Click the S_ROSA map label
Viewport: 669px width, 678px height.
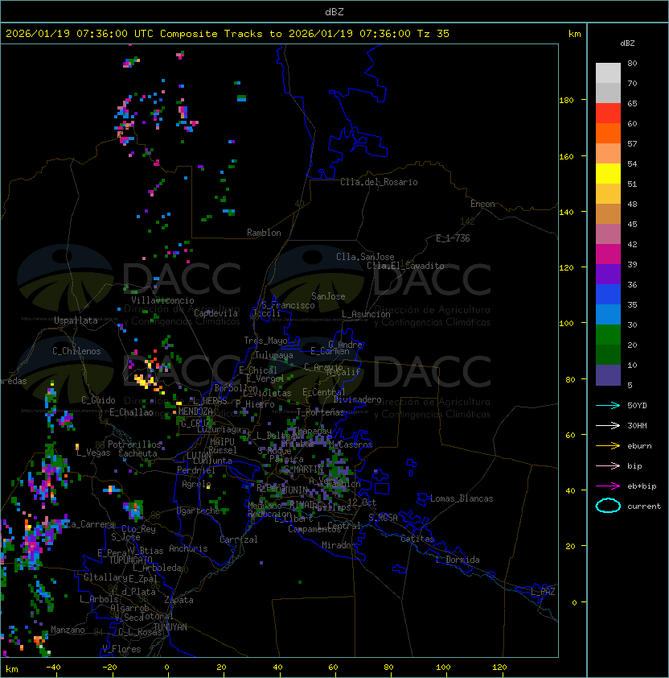pos(383,518)
